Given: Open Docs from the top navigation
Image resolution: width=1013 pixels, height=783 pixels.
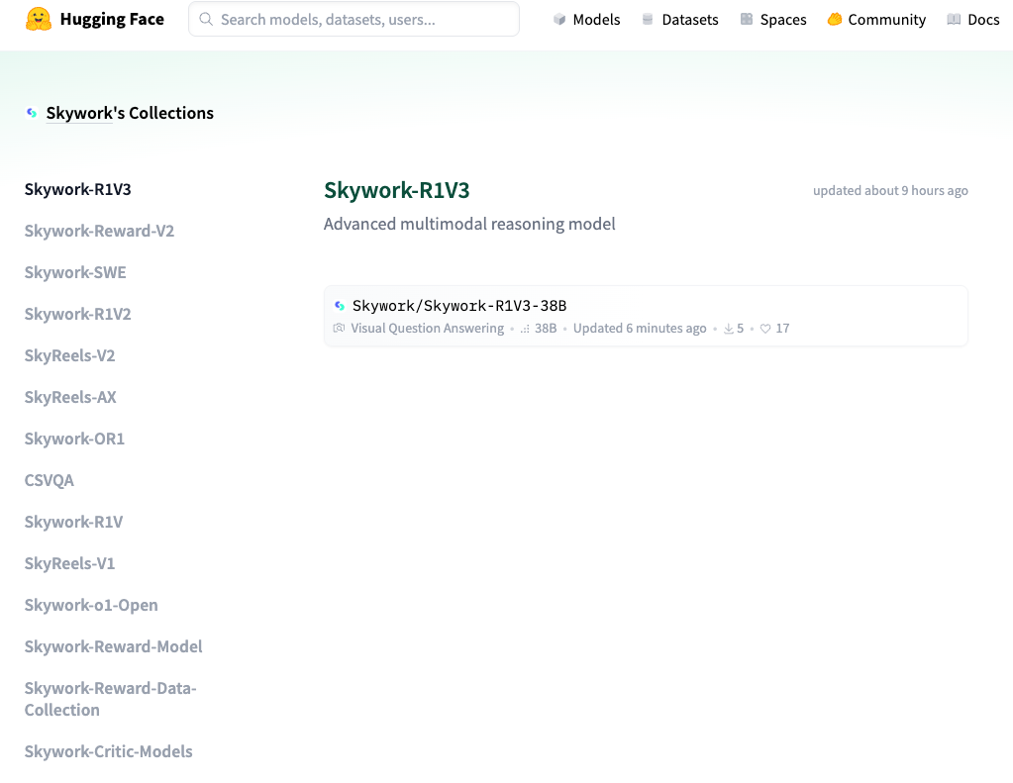Looking at the screenshot, I should pyautogui.click(x=972, y=20).
